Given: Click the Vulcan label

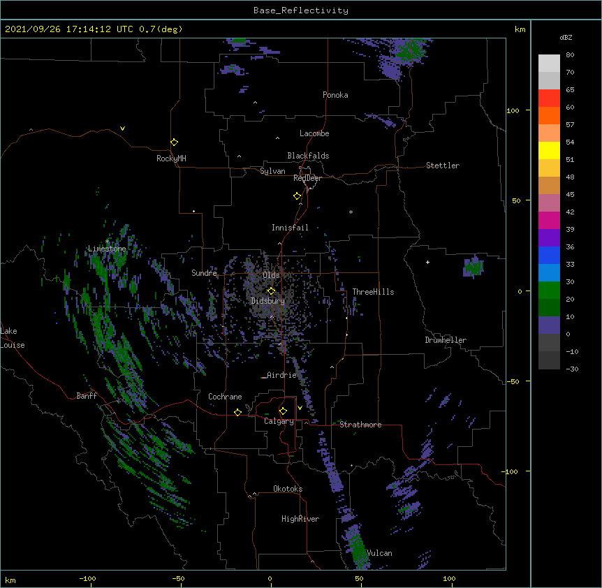Looking at the screenshot, I should (380, 553).
